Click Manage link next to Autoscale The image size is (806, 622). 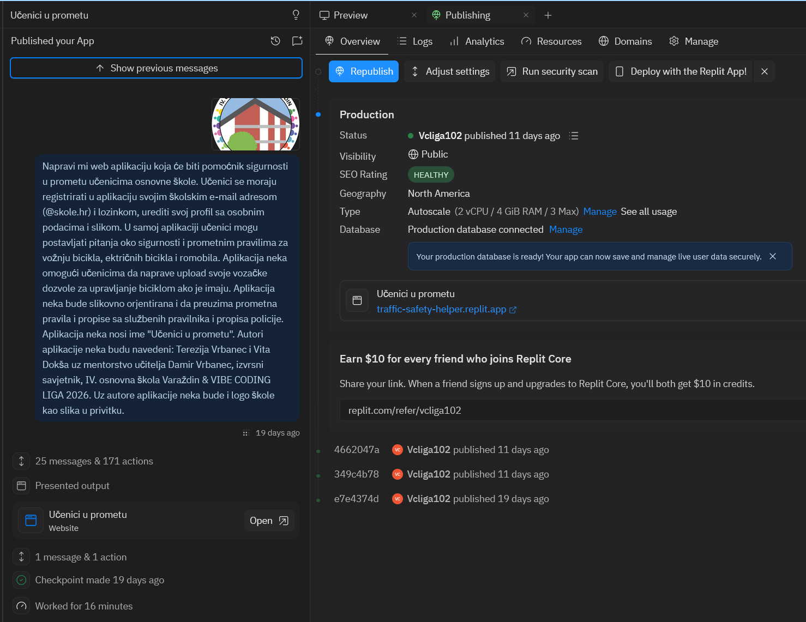point(600,212)
